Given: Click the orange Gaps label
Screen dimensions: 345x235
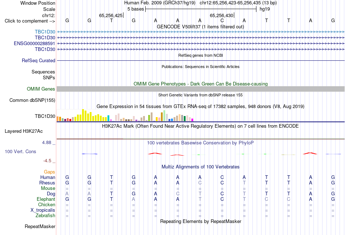Looking at the screenshot, I should pyautogui.click(x=49, y=172).
